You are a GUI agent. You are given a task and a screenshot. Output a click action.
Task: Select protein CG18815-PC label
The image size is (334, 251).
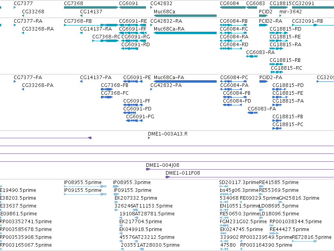pos(288,125)
